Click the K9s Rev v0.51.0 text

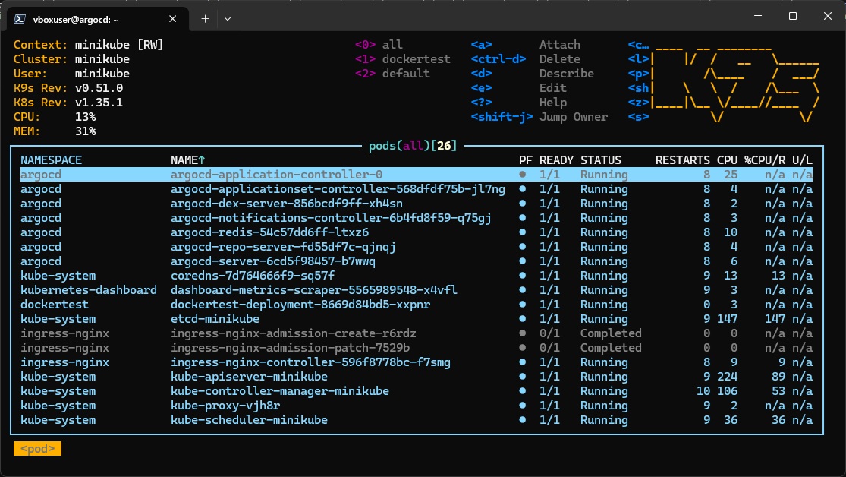coord(68,88)
